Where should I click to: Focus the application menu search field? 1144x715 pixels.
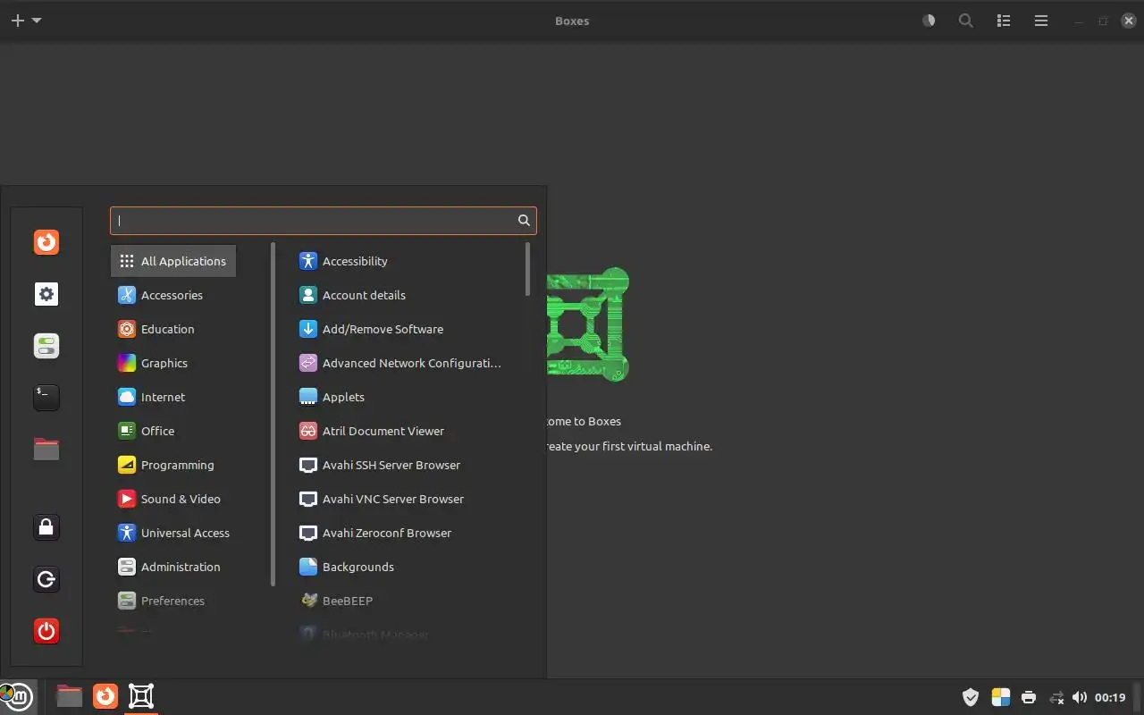click(324, 221)
